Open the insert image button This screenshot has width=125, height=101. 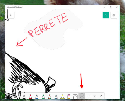[88, 96]
